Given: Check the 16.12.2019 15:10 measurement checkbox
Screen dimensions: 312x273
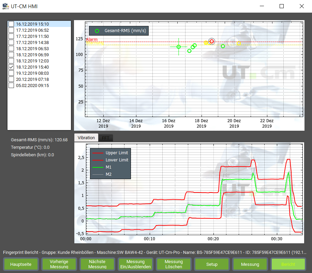Looking at the screenshot, I should click(11, 24).
